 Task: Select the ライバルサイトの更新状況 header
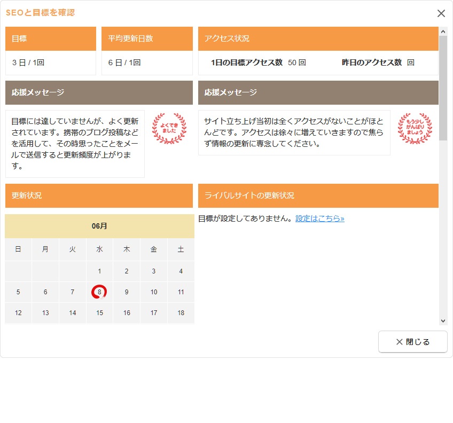pyautogui.click(x=318, y=195)
